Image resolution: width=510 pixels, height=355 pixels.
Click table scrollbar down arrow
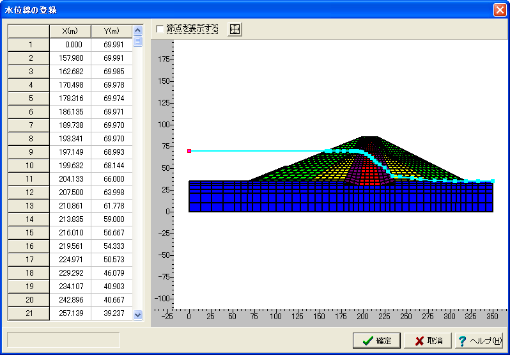coord(138,315)
